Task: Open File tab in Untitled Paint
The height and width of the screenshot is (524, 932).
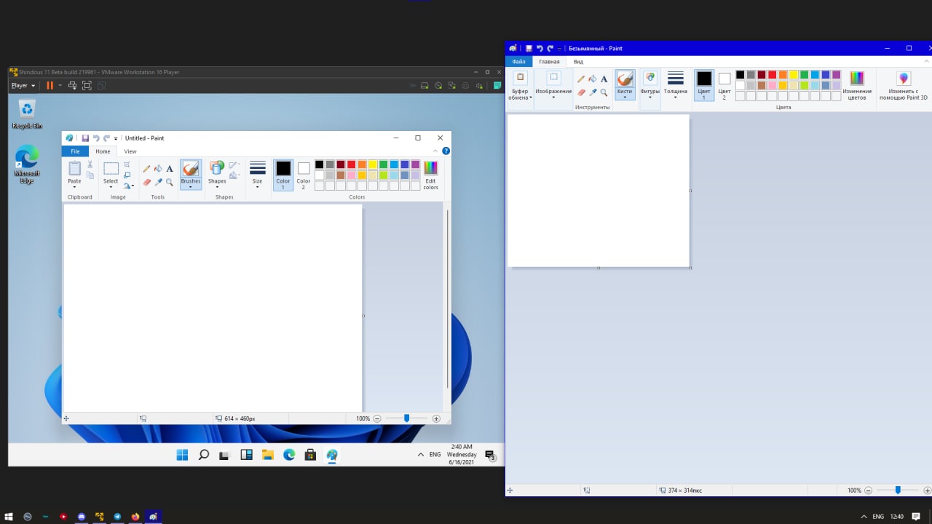Action: click(x=75, y=151)
